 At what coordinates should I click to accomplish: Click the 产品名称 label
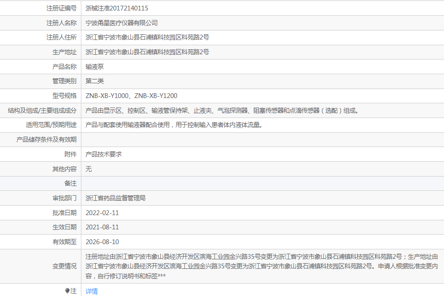(x=65, y=67)
